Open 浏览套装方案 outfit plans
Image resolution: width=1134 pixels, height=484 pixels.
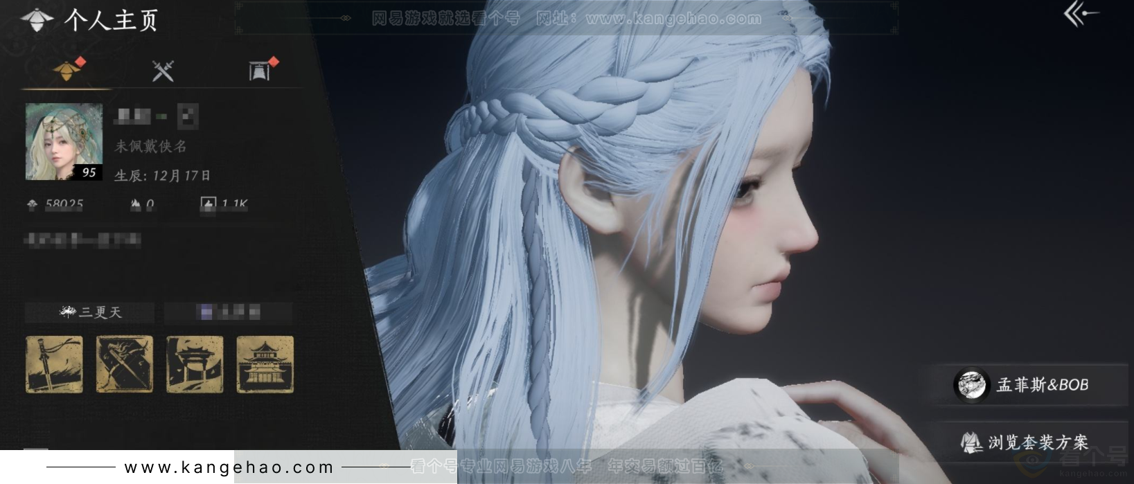tap(1032, 442)
